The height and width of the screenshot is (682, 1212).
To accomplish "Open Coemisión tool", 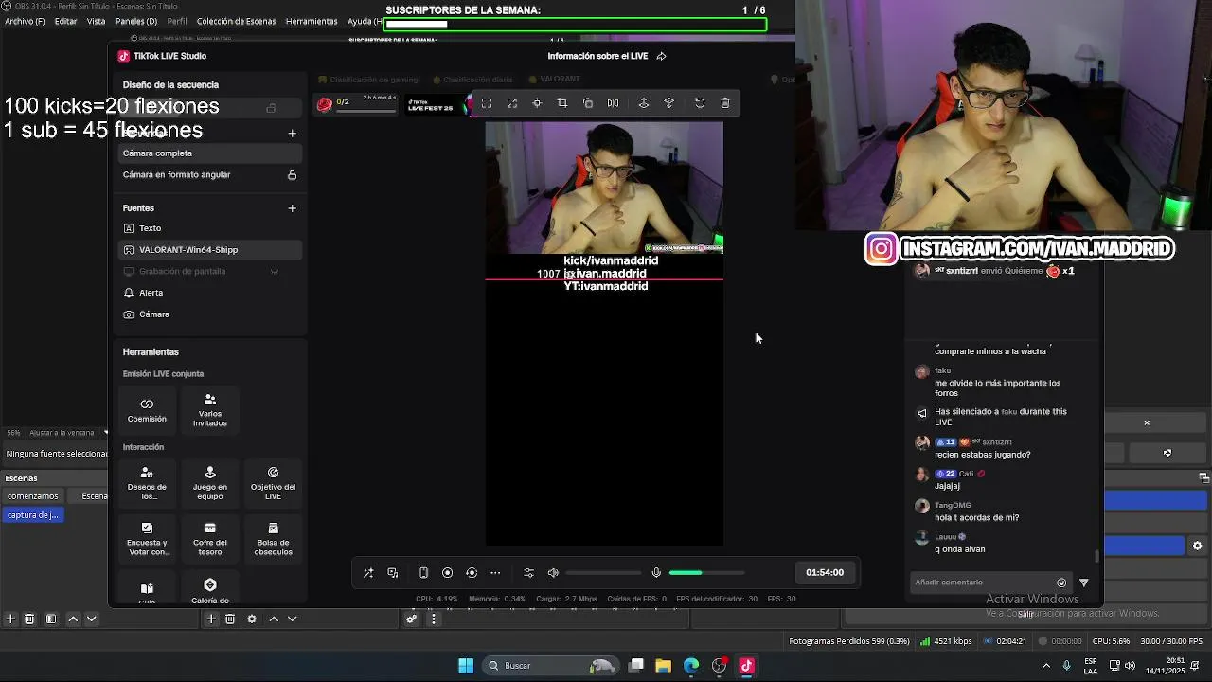I will tap(147, 409).
